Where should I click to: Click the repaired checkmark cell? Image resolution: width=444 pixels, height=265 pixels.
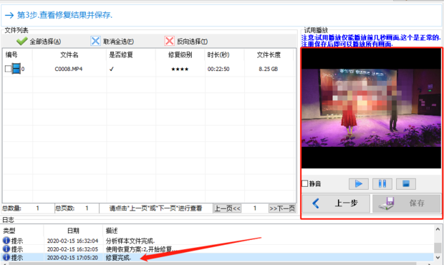[112, 69]
